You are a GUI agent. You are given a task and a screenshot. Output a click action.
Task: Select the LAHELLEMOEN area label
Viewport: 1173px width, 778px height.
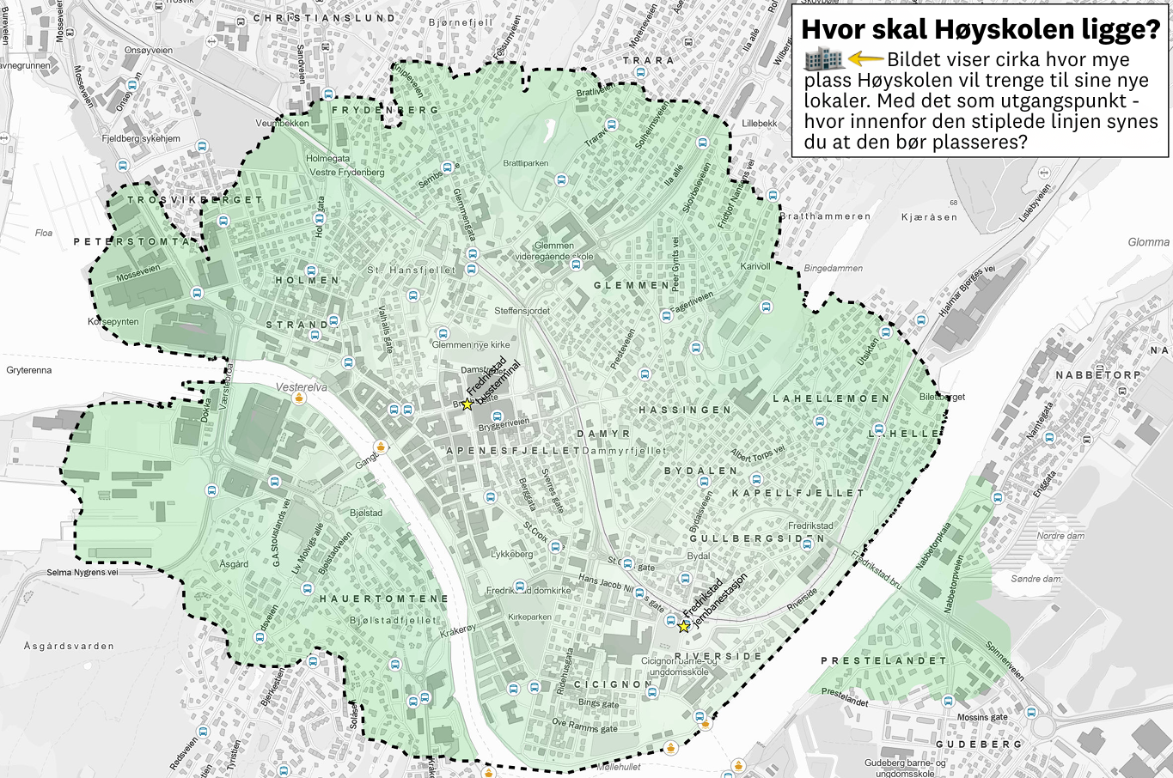click(x=831, y=398)
